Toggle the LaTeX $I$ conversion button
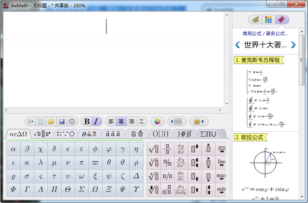The width and height of the screenshot is (308, 203). pos(177,122)
